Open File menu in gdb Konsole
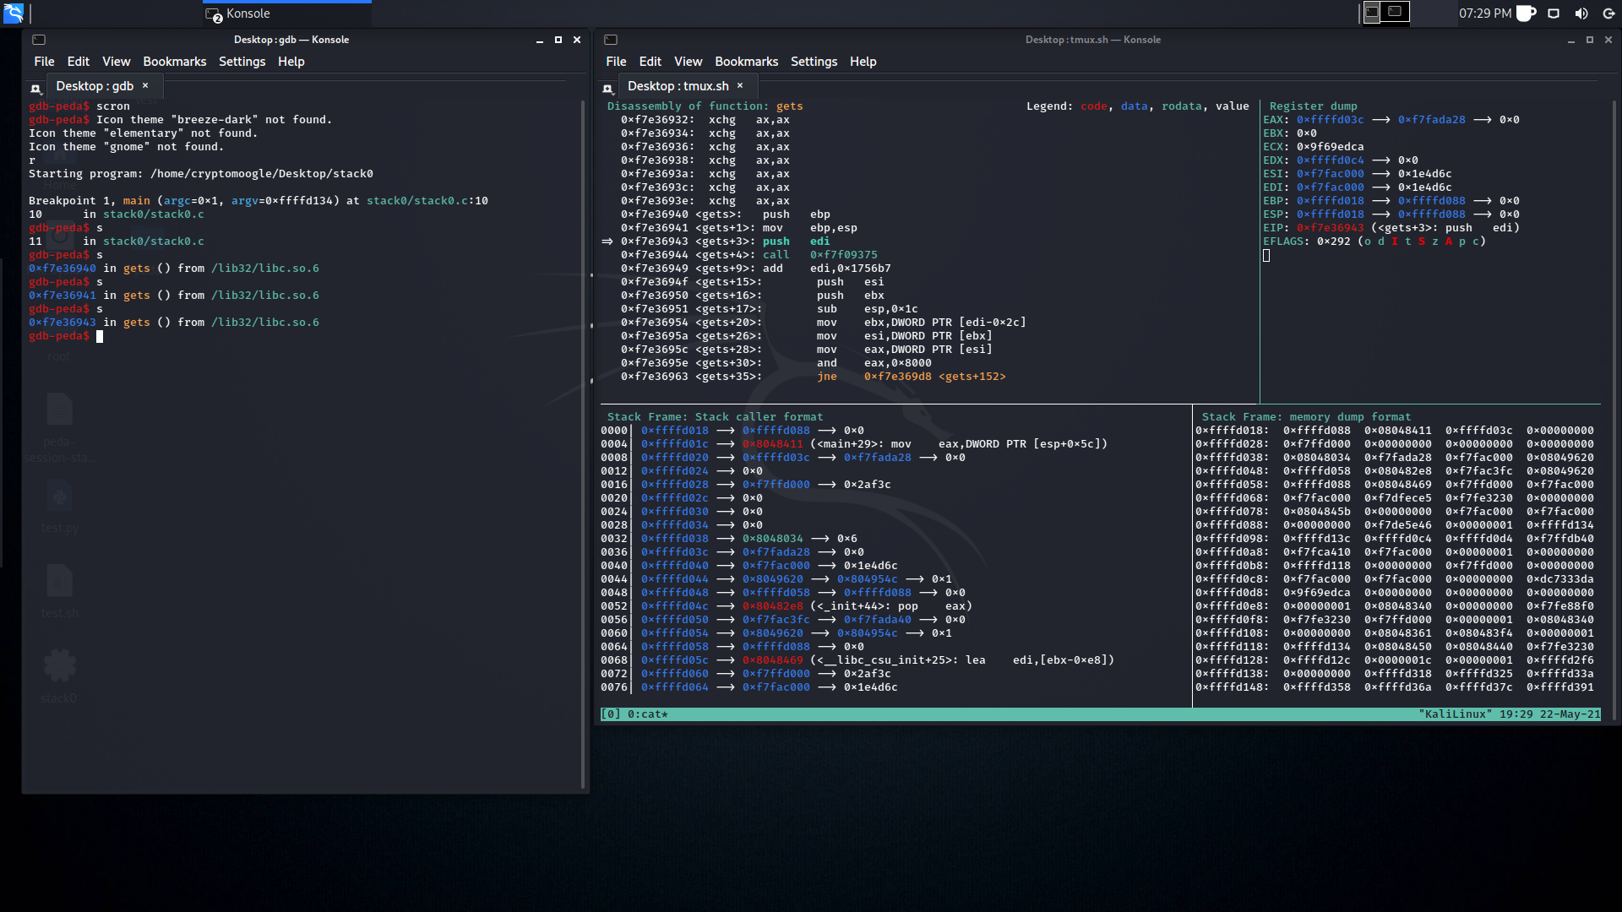1622x912 pixels. pyautogui.click(x=44, y=62)
